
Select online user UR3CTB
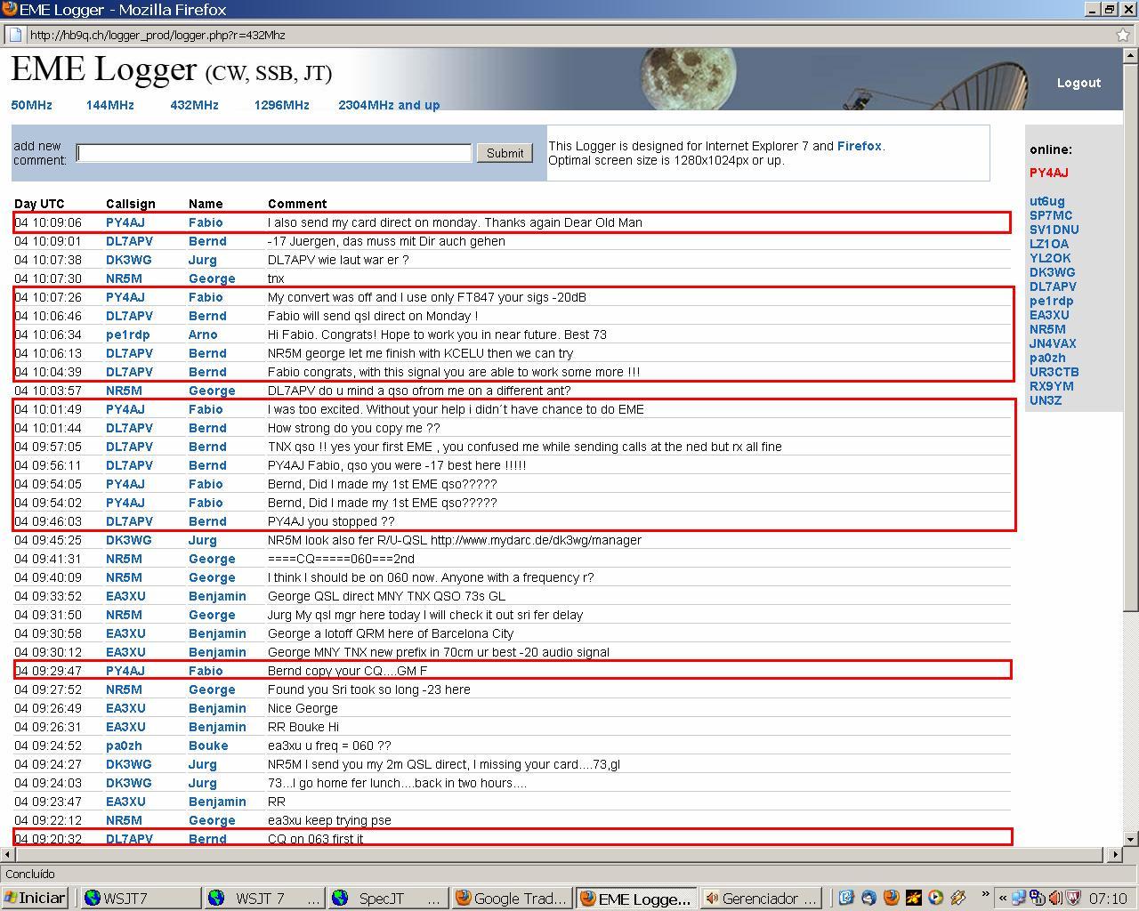tap(1054, 372)
